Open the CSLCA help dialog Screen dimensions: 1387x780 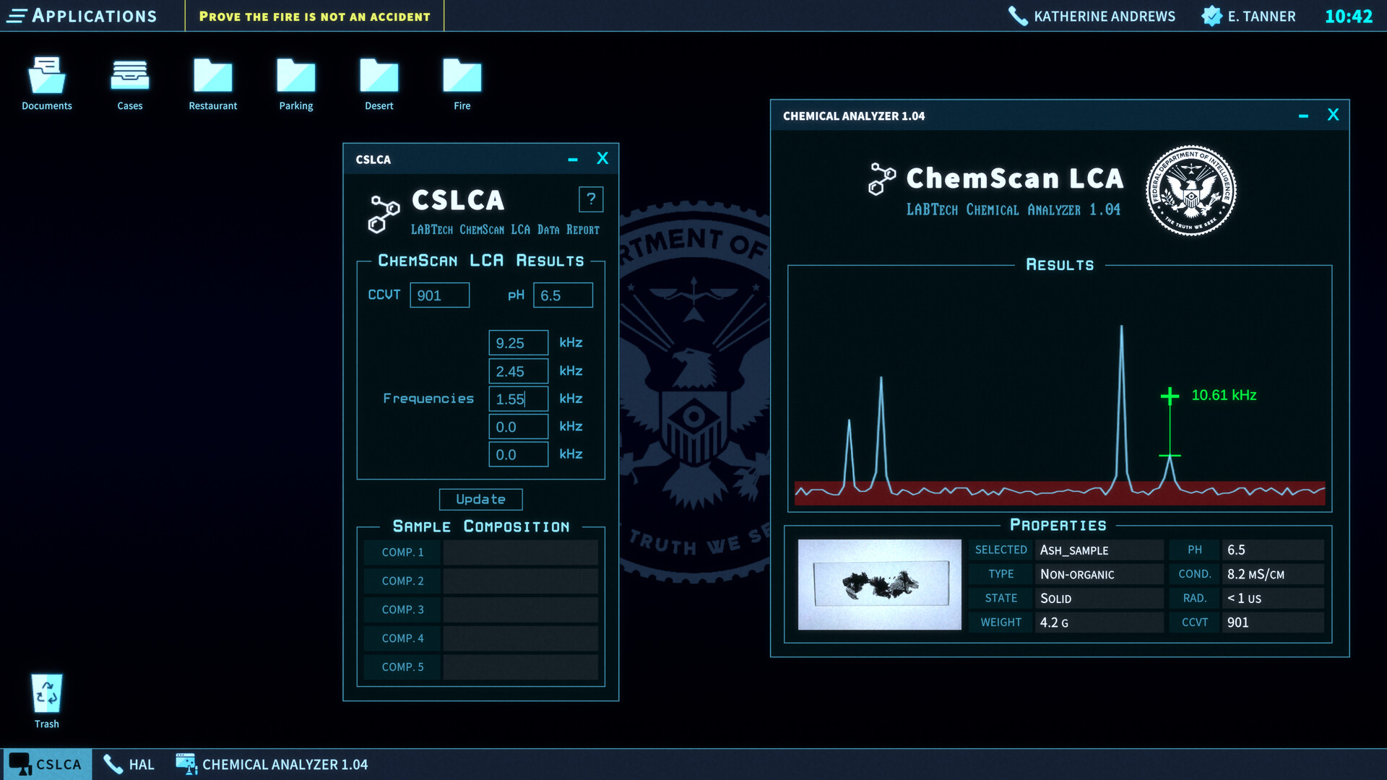tap(592, 199)
